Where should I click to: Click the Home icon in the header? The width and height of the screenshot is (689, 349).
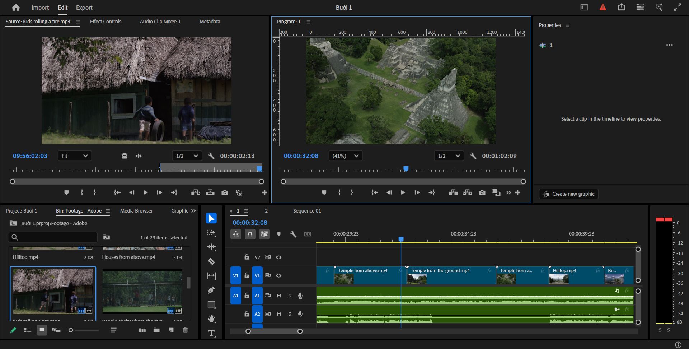tap(16, 8)
